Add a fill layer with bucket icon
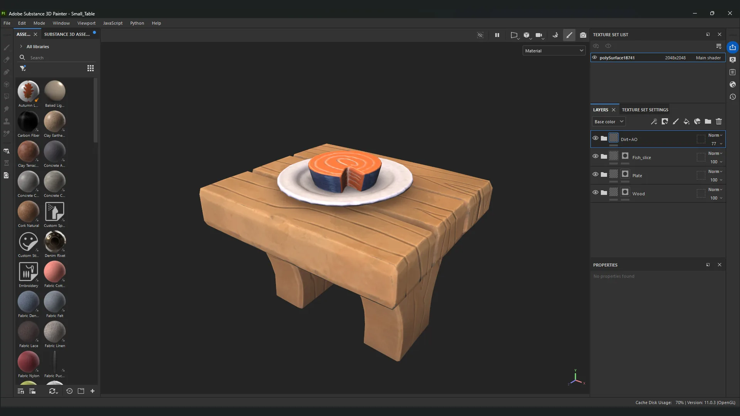This screenshot has height=416, width=740. 686,122
